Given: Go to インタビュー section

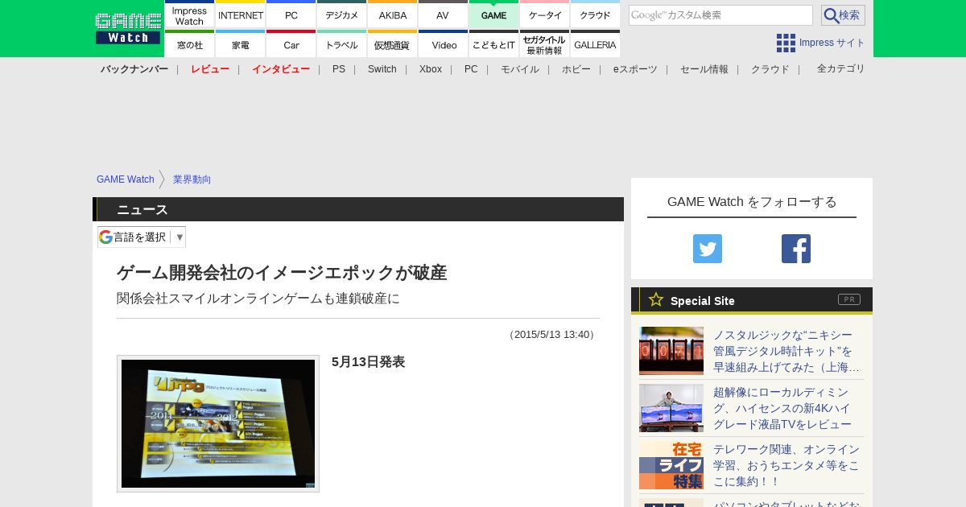Looking at the screenshot, I should 281,69.
